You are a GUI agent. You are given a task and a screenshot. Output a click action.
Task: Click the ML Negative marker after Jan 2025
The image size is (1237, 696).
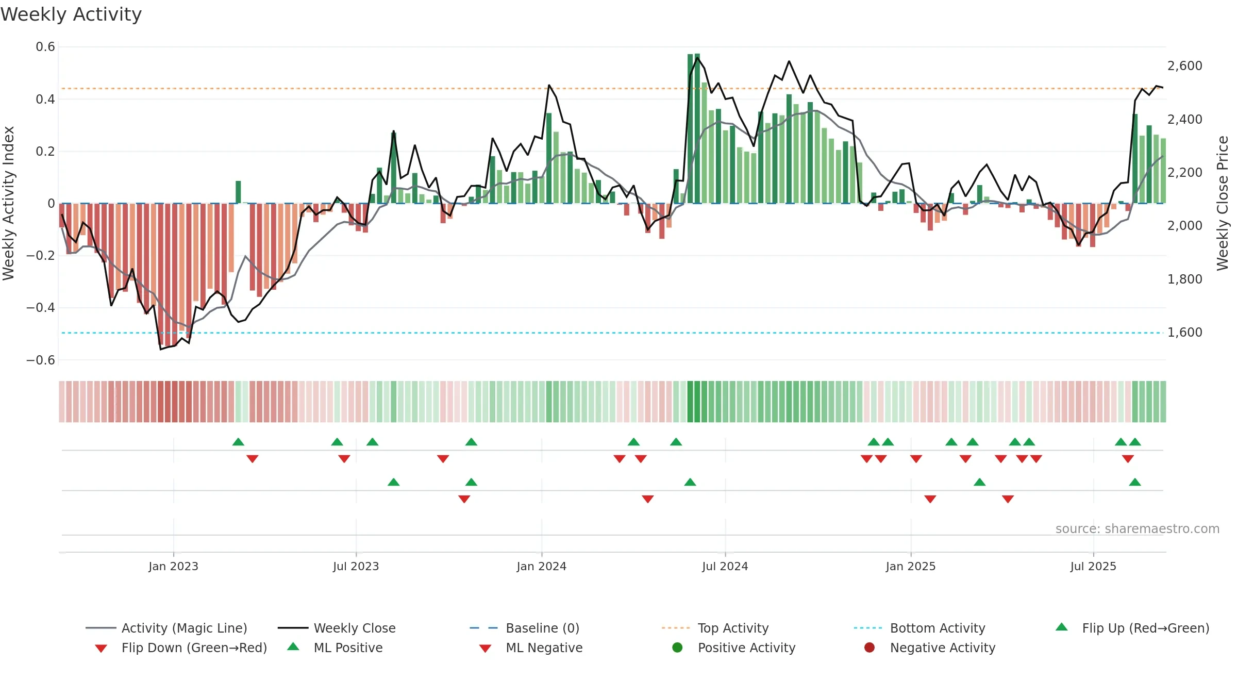point(930,499)
